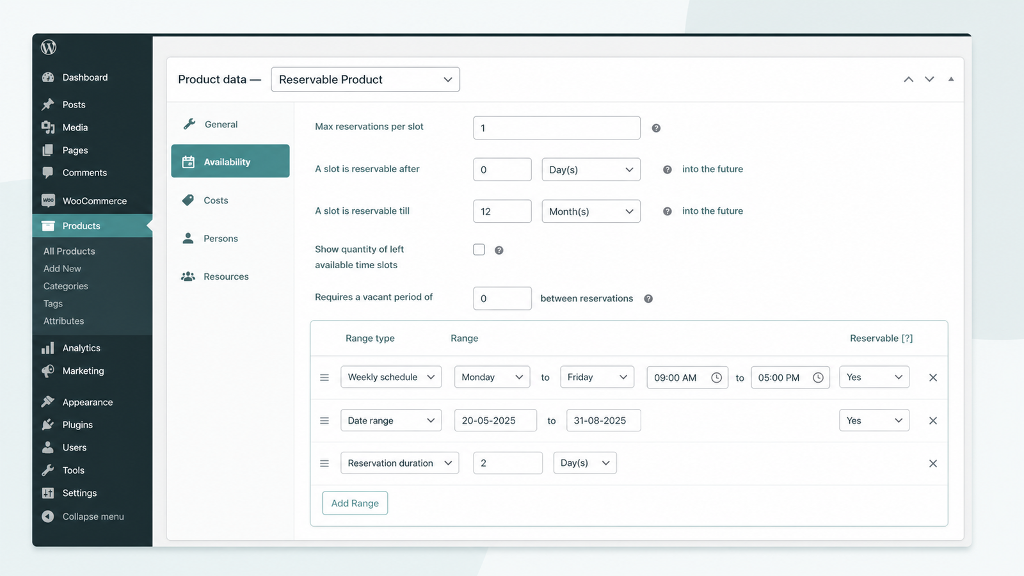Grab the Weekly schedule row drag handle
The image size is (1024, 576).
tap(324, 378)
